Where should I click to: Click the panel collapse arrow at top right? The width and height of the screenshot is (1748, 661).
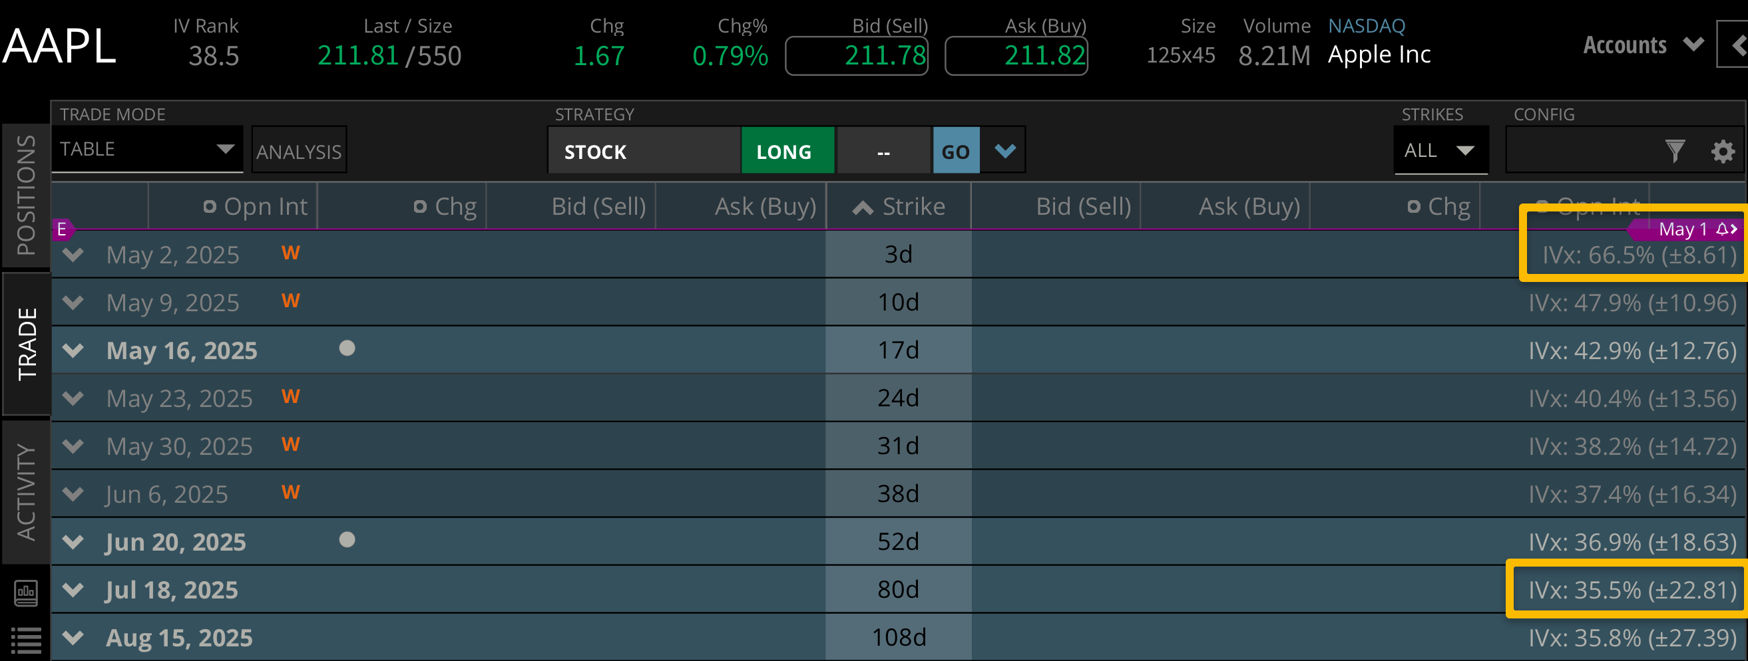(x=1739, y=46)
